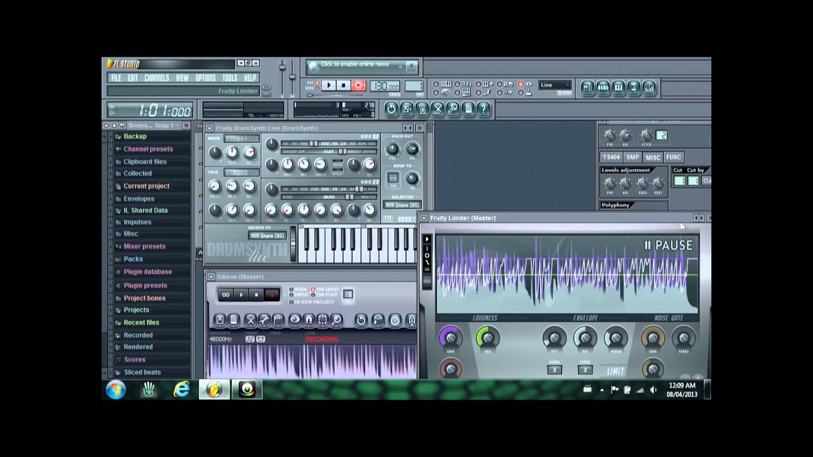Select Edison's ON INPUT record option
813x457 pixels.
313,289
